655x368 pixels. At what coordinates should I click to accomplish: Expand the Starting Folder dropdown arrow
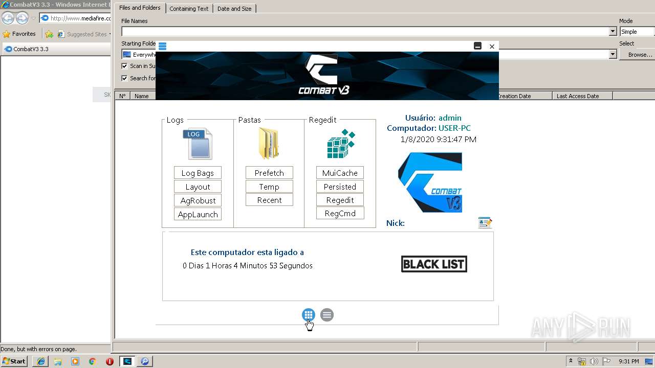tap(613, 54)
